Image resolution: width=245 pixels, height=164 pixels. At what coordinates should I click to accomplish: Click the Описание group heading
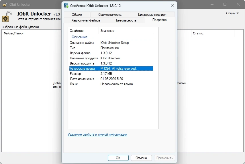coord(80,37)
